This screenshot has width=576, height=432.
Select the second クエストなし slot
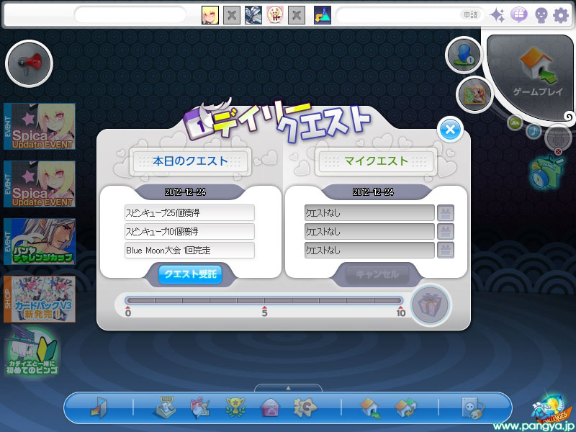(369, 231)
